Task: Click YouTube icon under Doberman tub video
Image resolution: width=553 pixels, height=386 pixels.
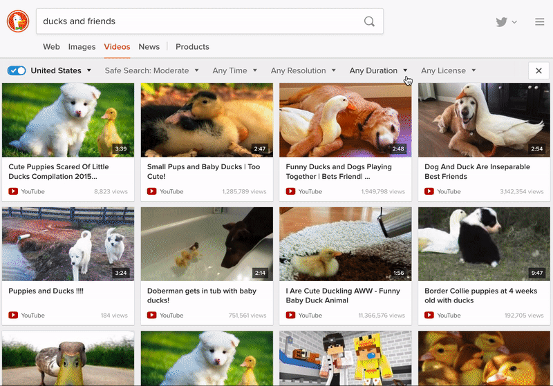Action: coord(152,316)
